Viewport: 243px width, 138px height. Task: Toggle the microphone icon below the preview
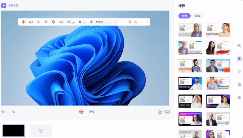click(x=3, y=112)
